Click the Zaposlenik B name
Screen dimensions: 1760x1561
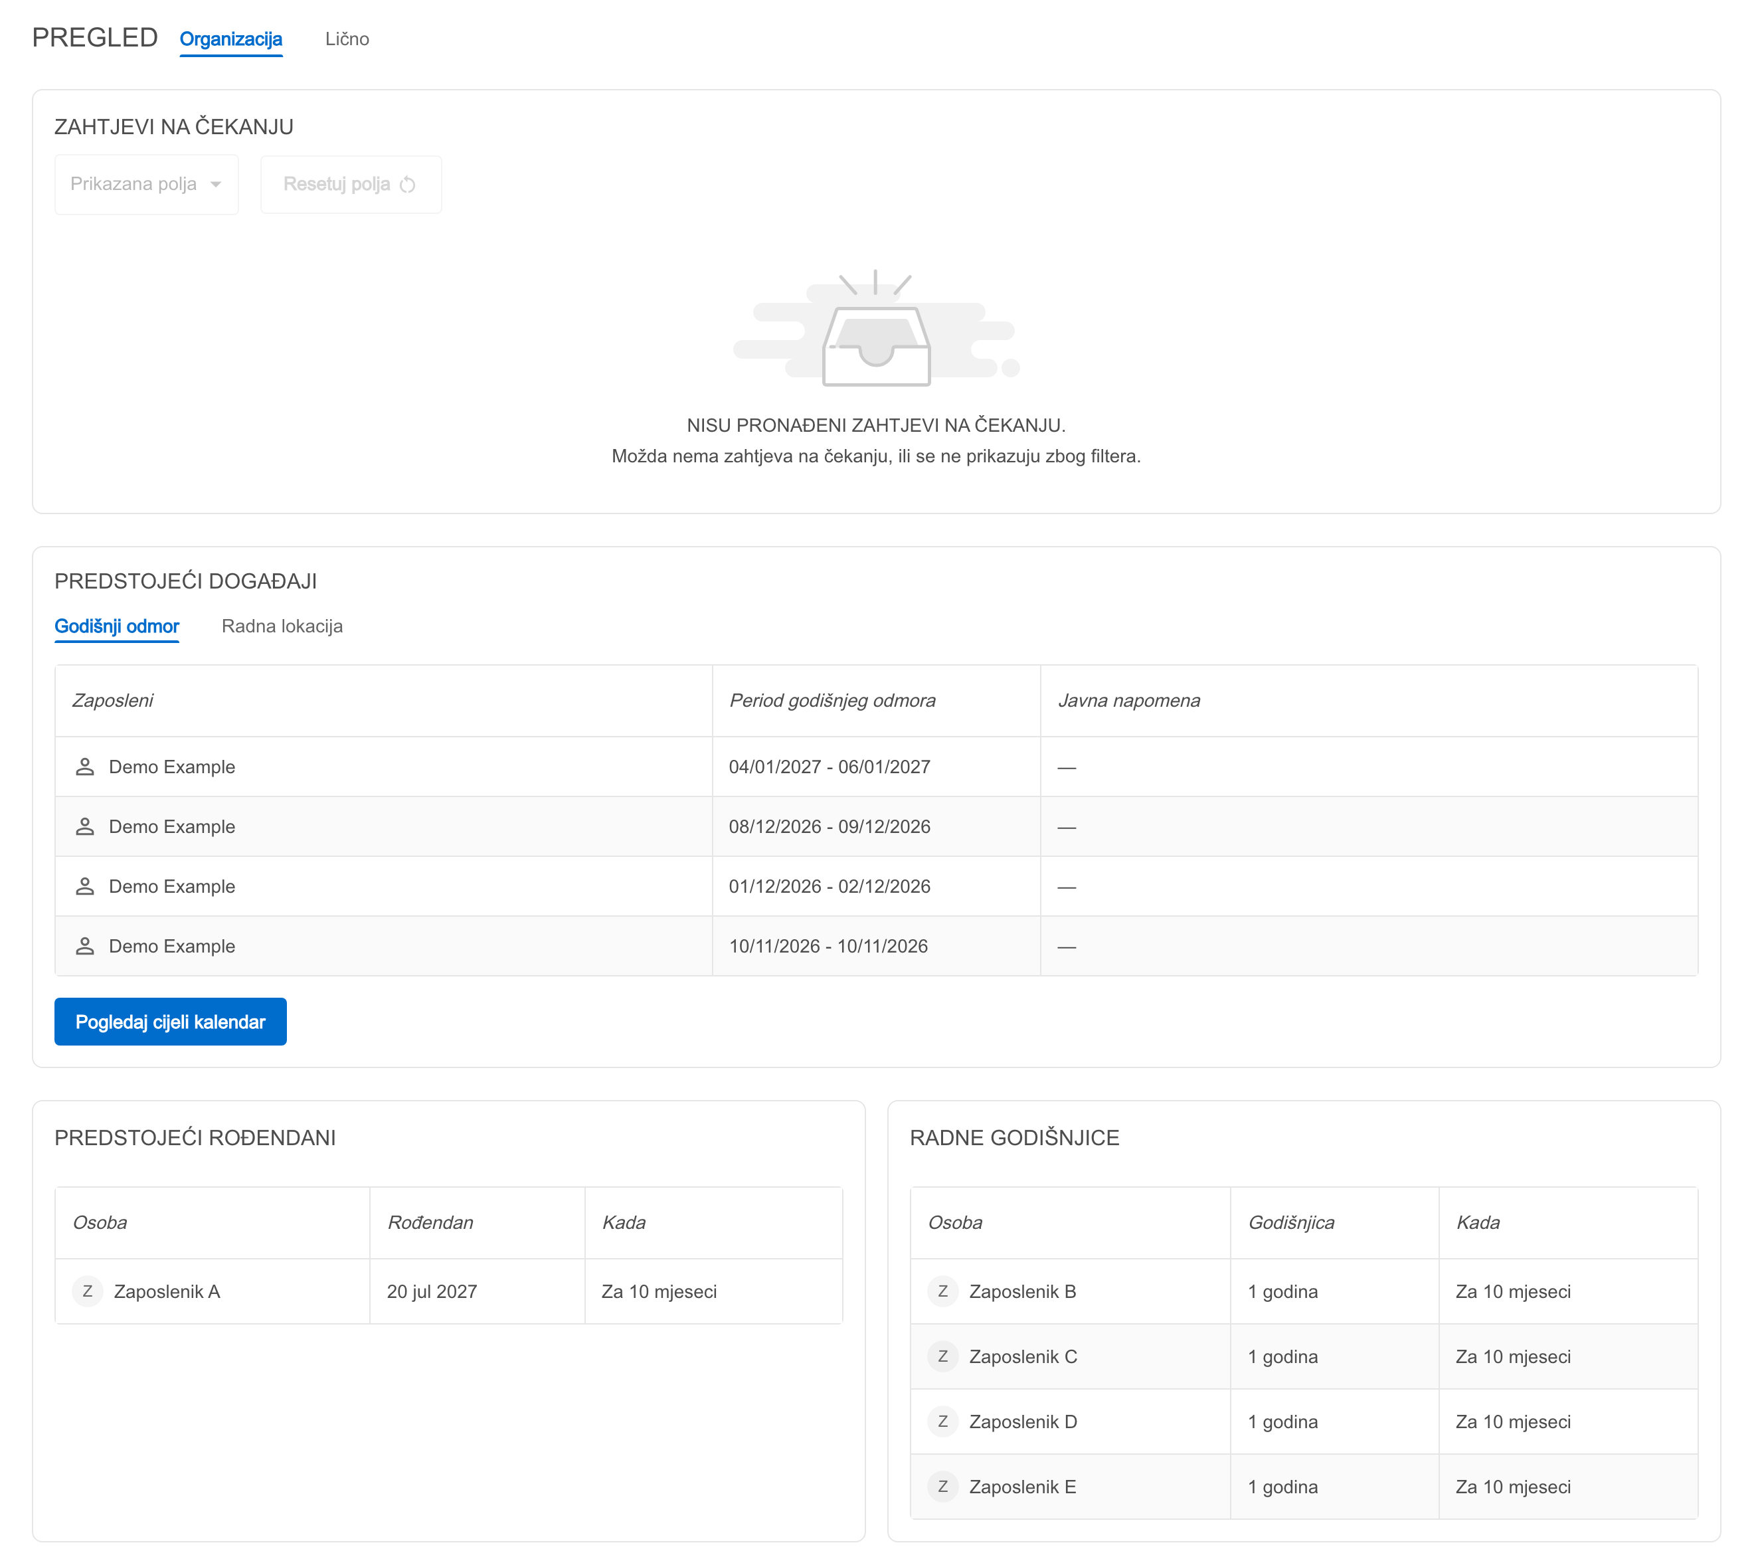pyautogui.click(x=1023, y=1291)
